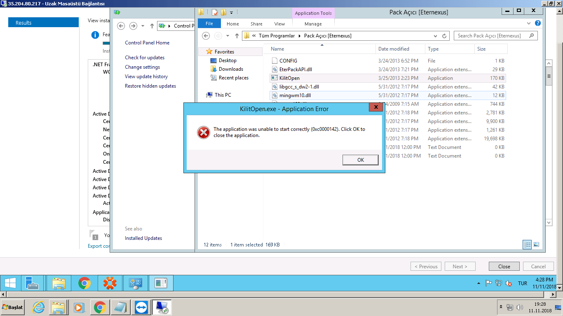This screenshot has height=316, width=563.
Task: Sort files by the Size column header
Action: click(491, 49)
